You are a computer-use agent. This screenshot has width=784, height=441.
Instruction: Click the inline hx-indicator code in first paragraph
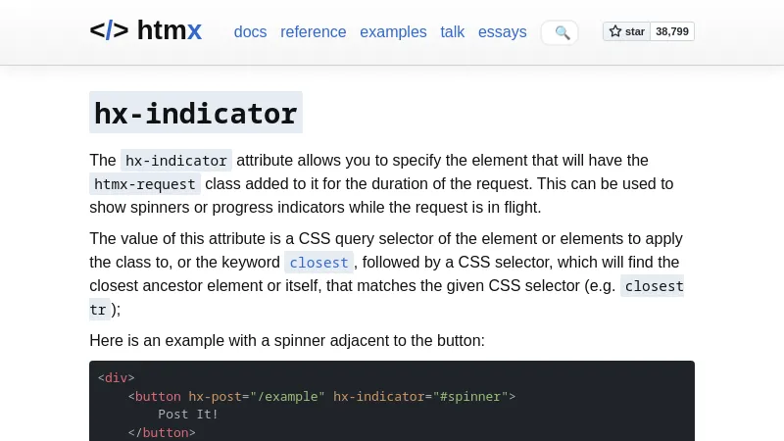coord(176,161)
